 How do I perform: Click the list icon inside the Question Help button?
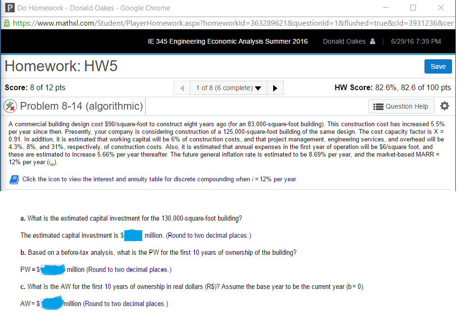coord(378,106)
